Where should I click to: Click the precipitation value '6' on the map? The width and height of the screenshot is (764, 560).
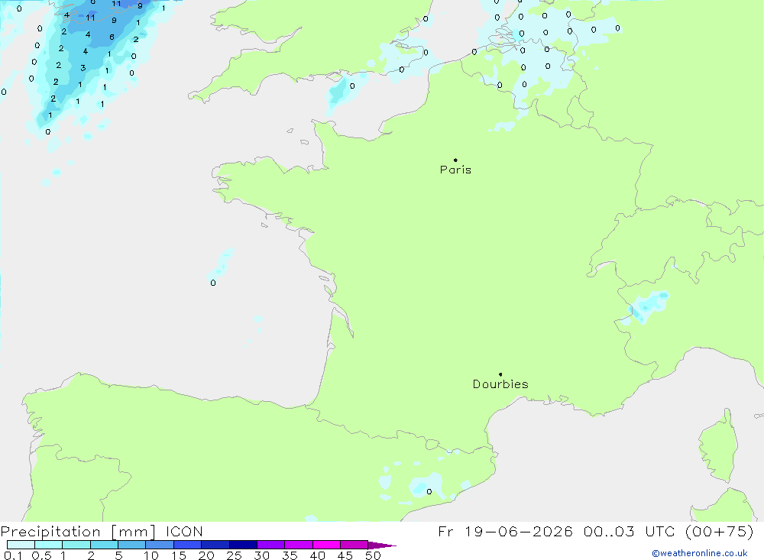[x=112, y=37]
